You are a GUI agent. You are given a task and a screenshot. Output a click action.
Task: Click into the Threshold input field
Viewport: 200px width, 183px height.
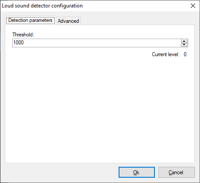point(97,43)
